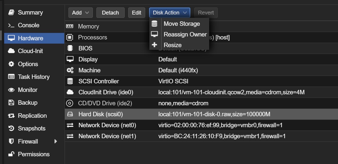Select the Memory row label
The height and width of the screenshot is (164, 338).
[x=89, y=26]
